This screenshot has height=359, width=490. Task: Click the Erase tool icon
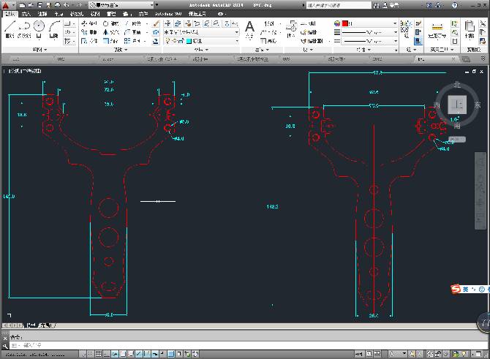click(156, 23)
